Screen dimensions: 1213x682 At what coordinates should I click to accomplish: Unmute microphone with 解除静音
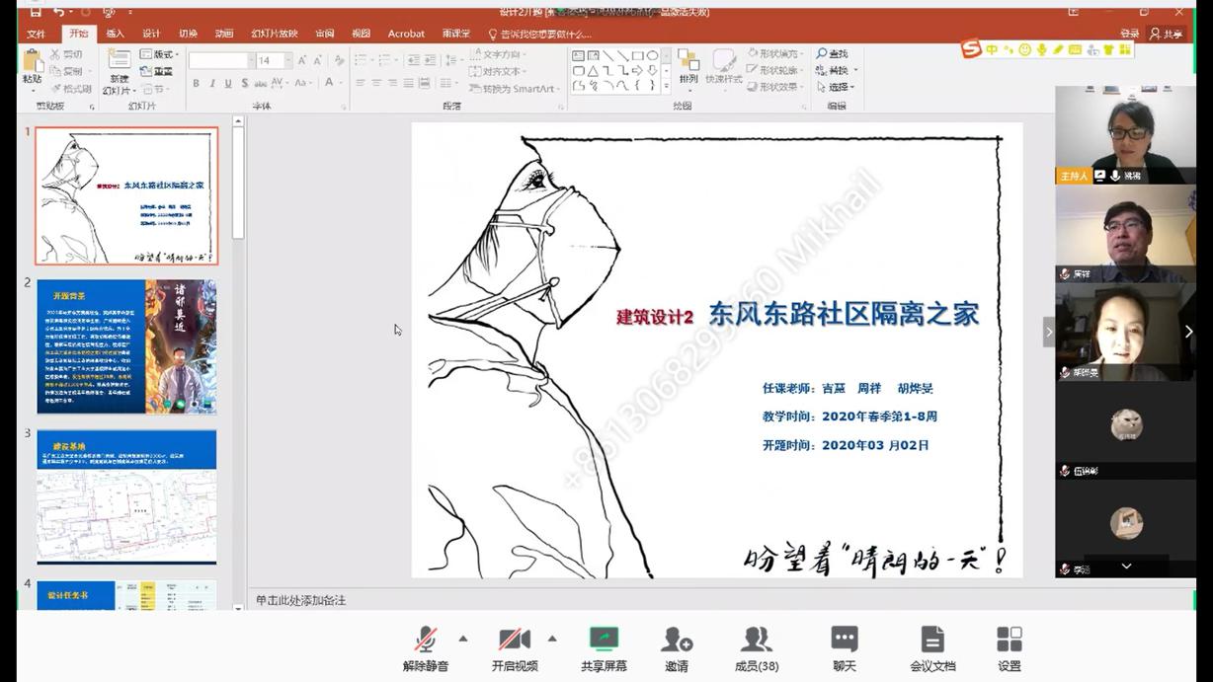426,640
